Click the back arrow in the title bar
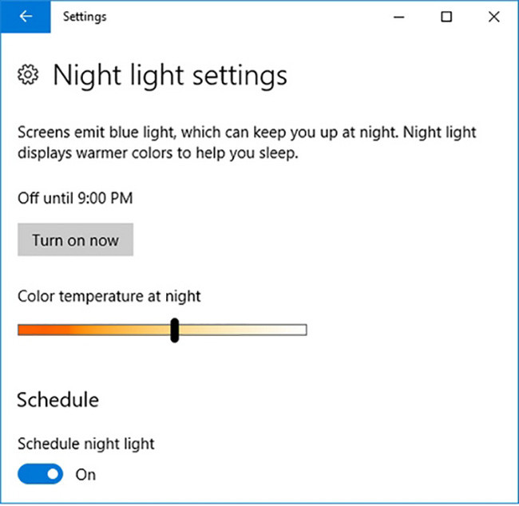This screenshot has width=519, height=506. point(26,17)
